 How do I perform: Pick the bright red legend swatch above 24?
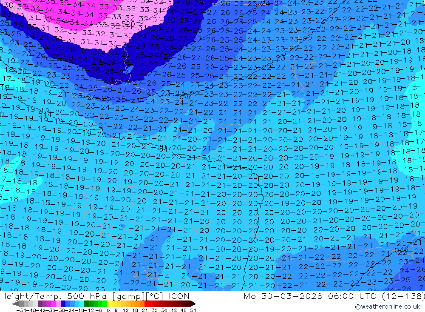point(147,303)
